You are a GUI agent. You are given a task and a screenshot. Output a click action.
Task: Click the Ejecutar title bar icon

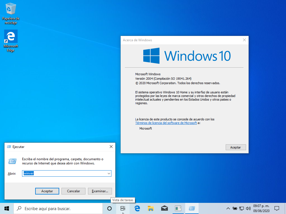(9, 147)
